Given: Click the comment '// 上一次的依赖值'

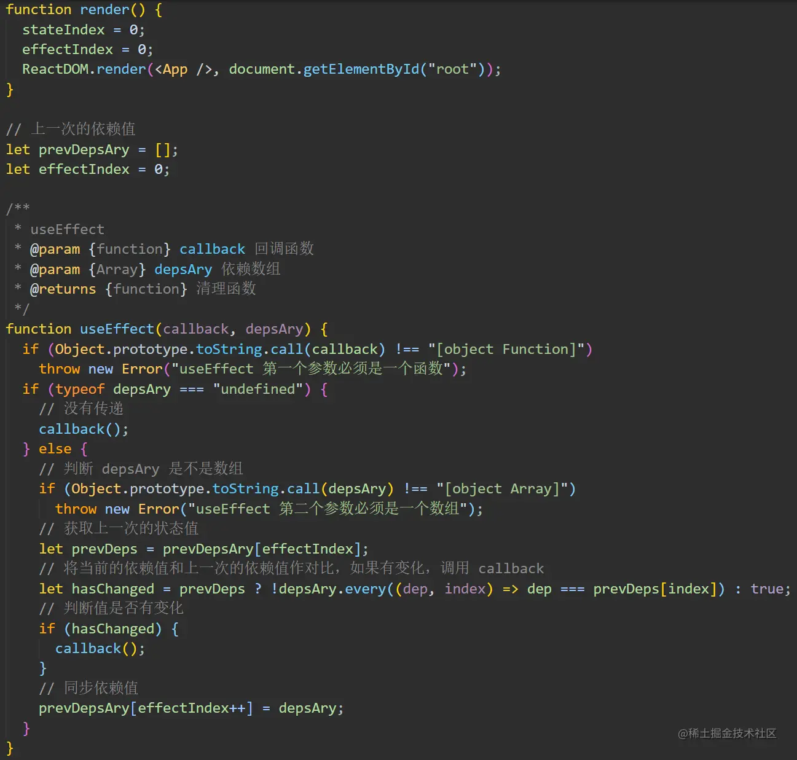Looking at the screenshot, I should pos(71,128).
